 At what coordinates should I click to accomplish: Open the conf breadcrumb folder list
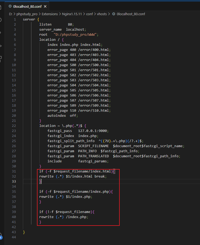[89, 14]
